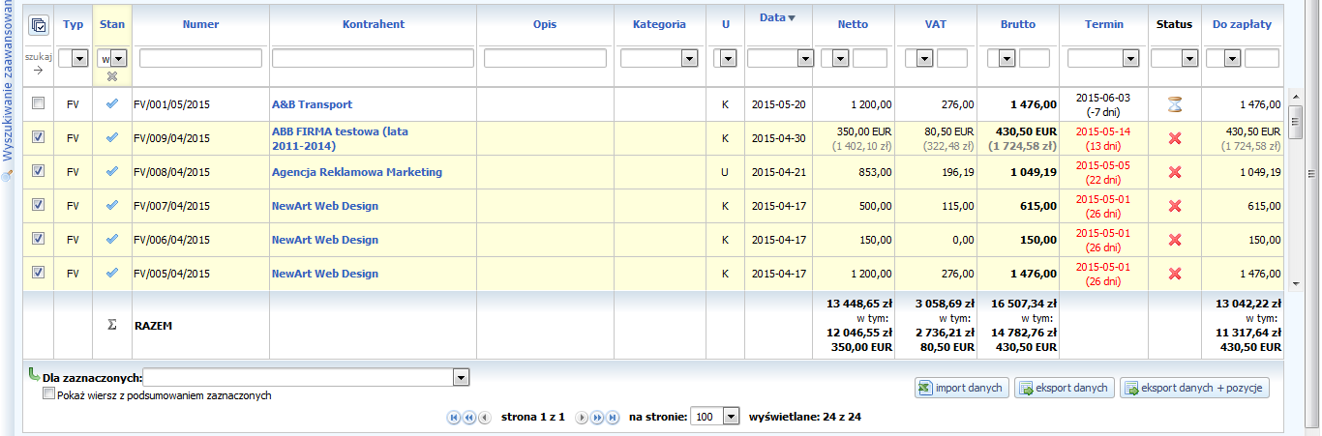Check the checkbox for invoice FV/001/05/2015
1322x436 pixels.
coord(39,103)
